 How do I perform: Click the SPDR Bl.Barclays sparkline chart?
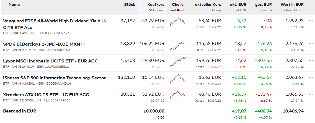pyautogui.click(x=178, y=45)
